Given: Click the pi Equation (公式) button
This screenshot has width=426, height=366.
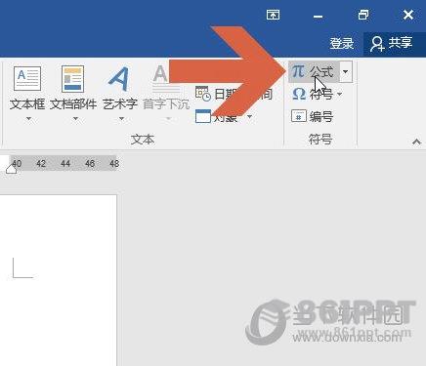Looking at the screenshot, I should click(314, 71).
